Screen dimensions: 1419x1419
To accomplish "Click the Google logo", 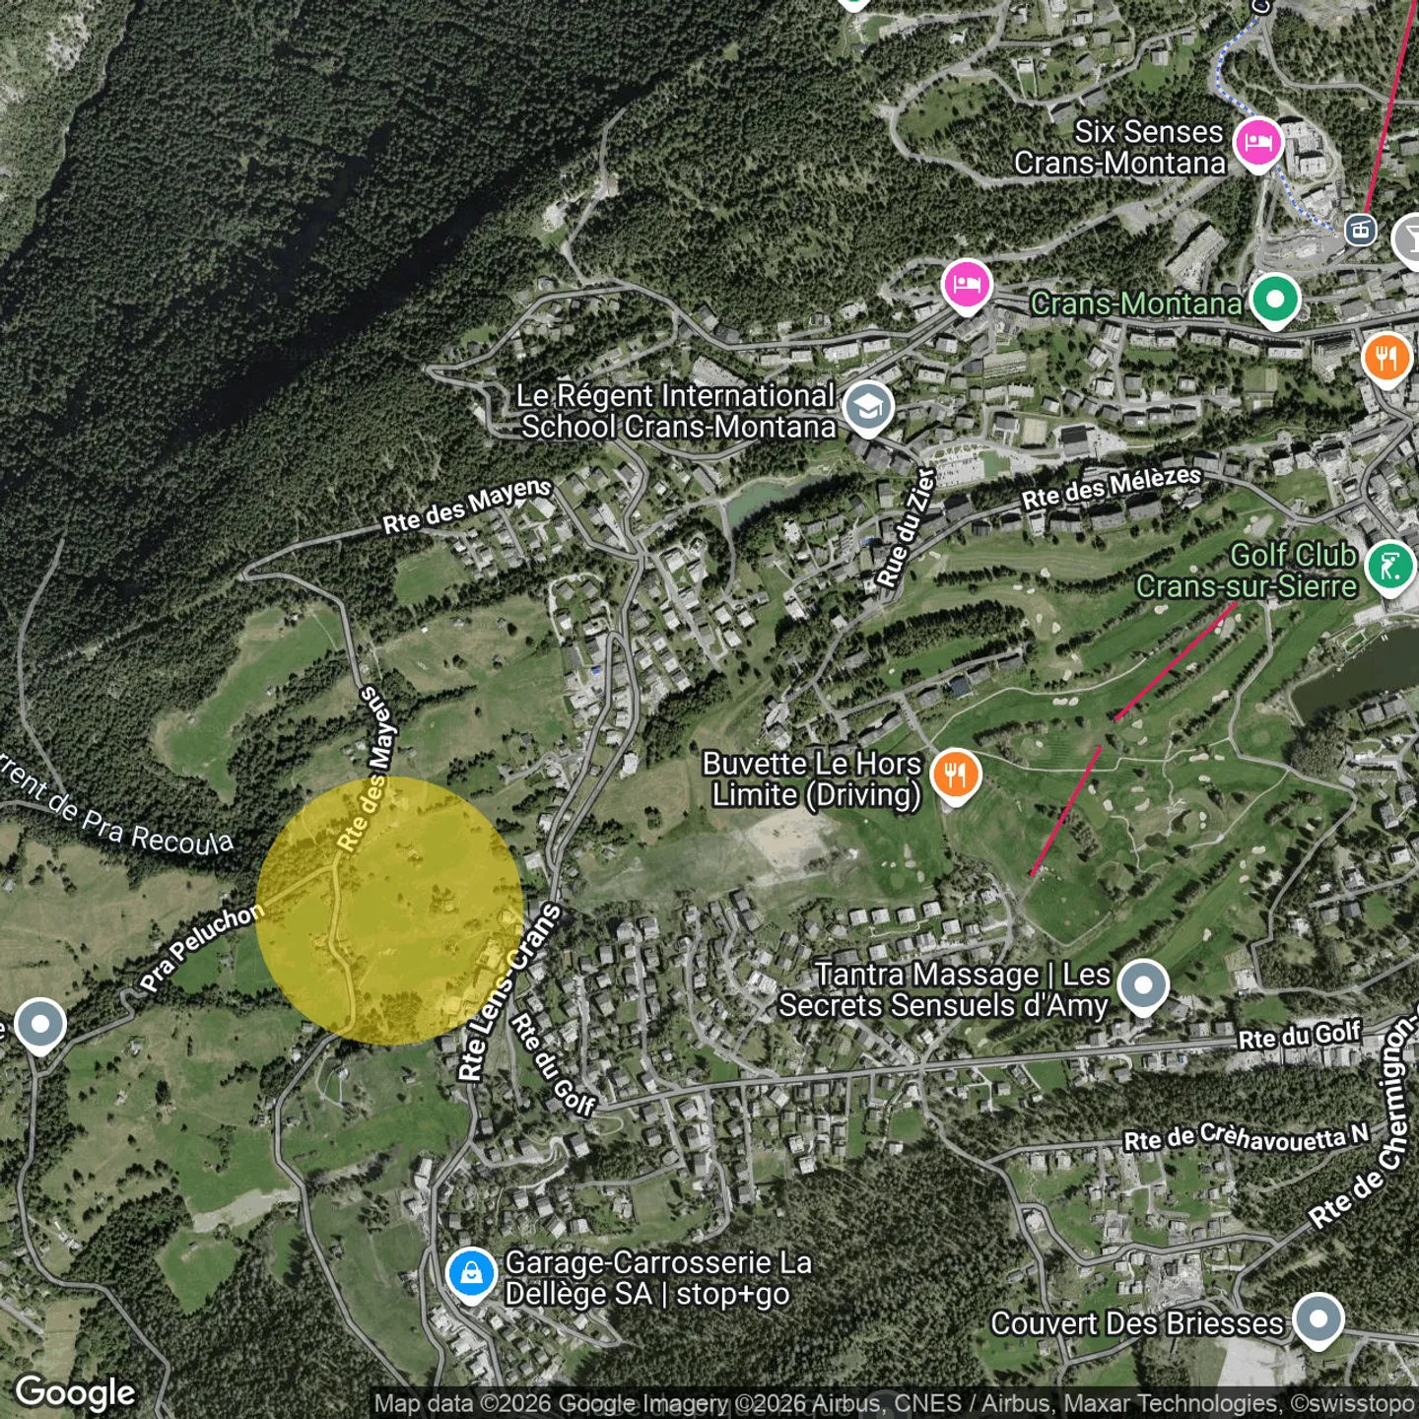I will (x=76, y=1393).
